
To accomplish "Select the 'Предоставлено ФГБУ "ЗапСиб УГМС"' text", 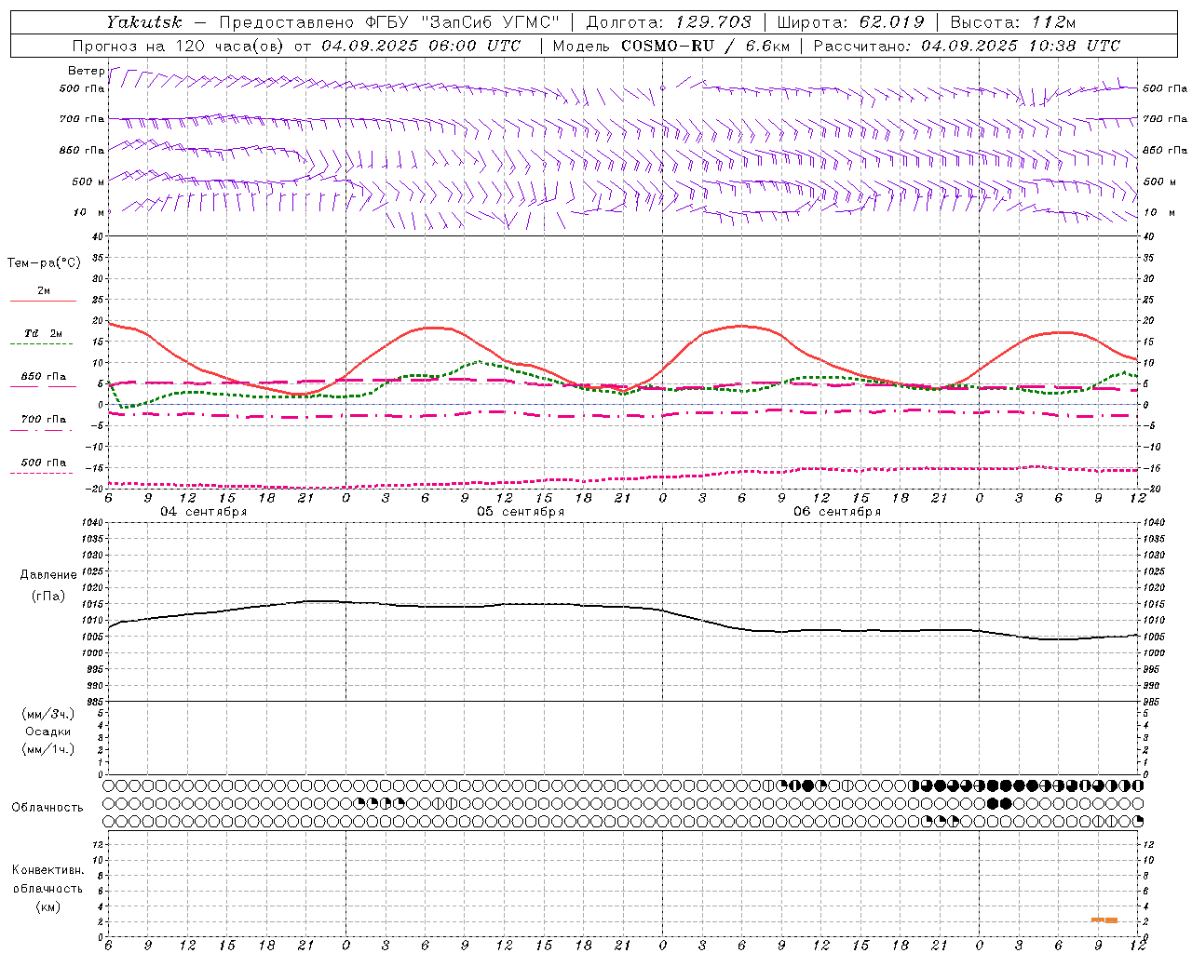I will pos(388,22).
